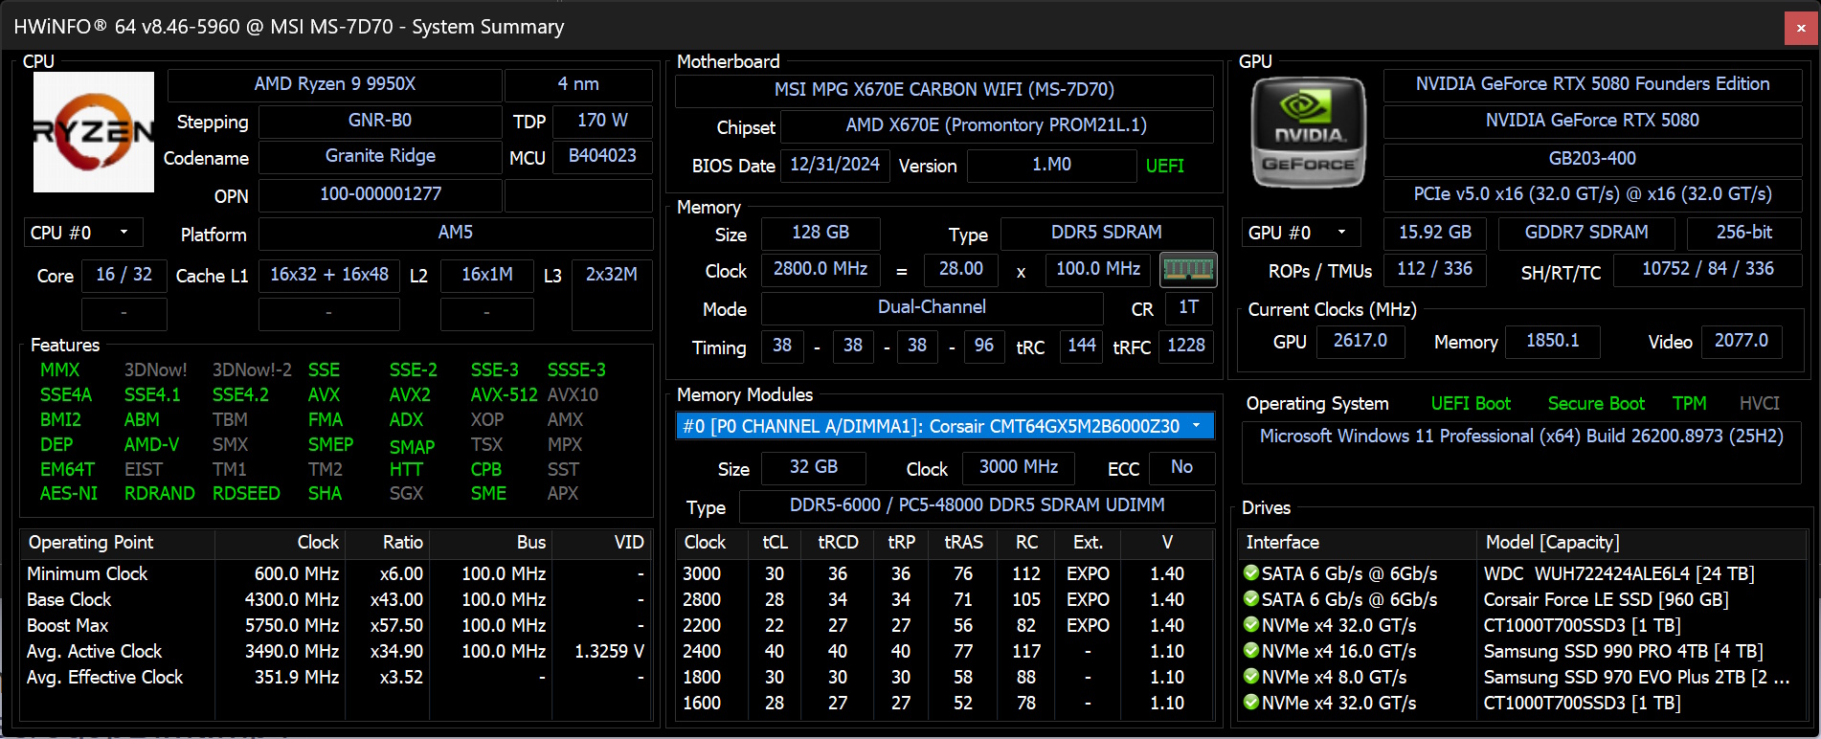1821x739 pixels.
Task: Click the status icon beside Corsair Force LE SSD
Action: pos(1250,599)
